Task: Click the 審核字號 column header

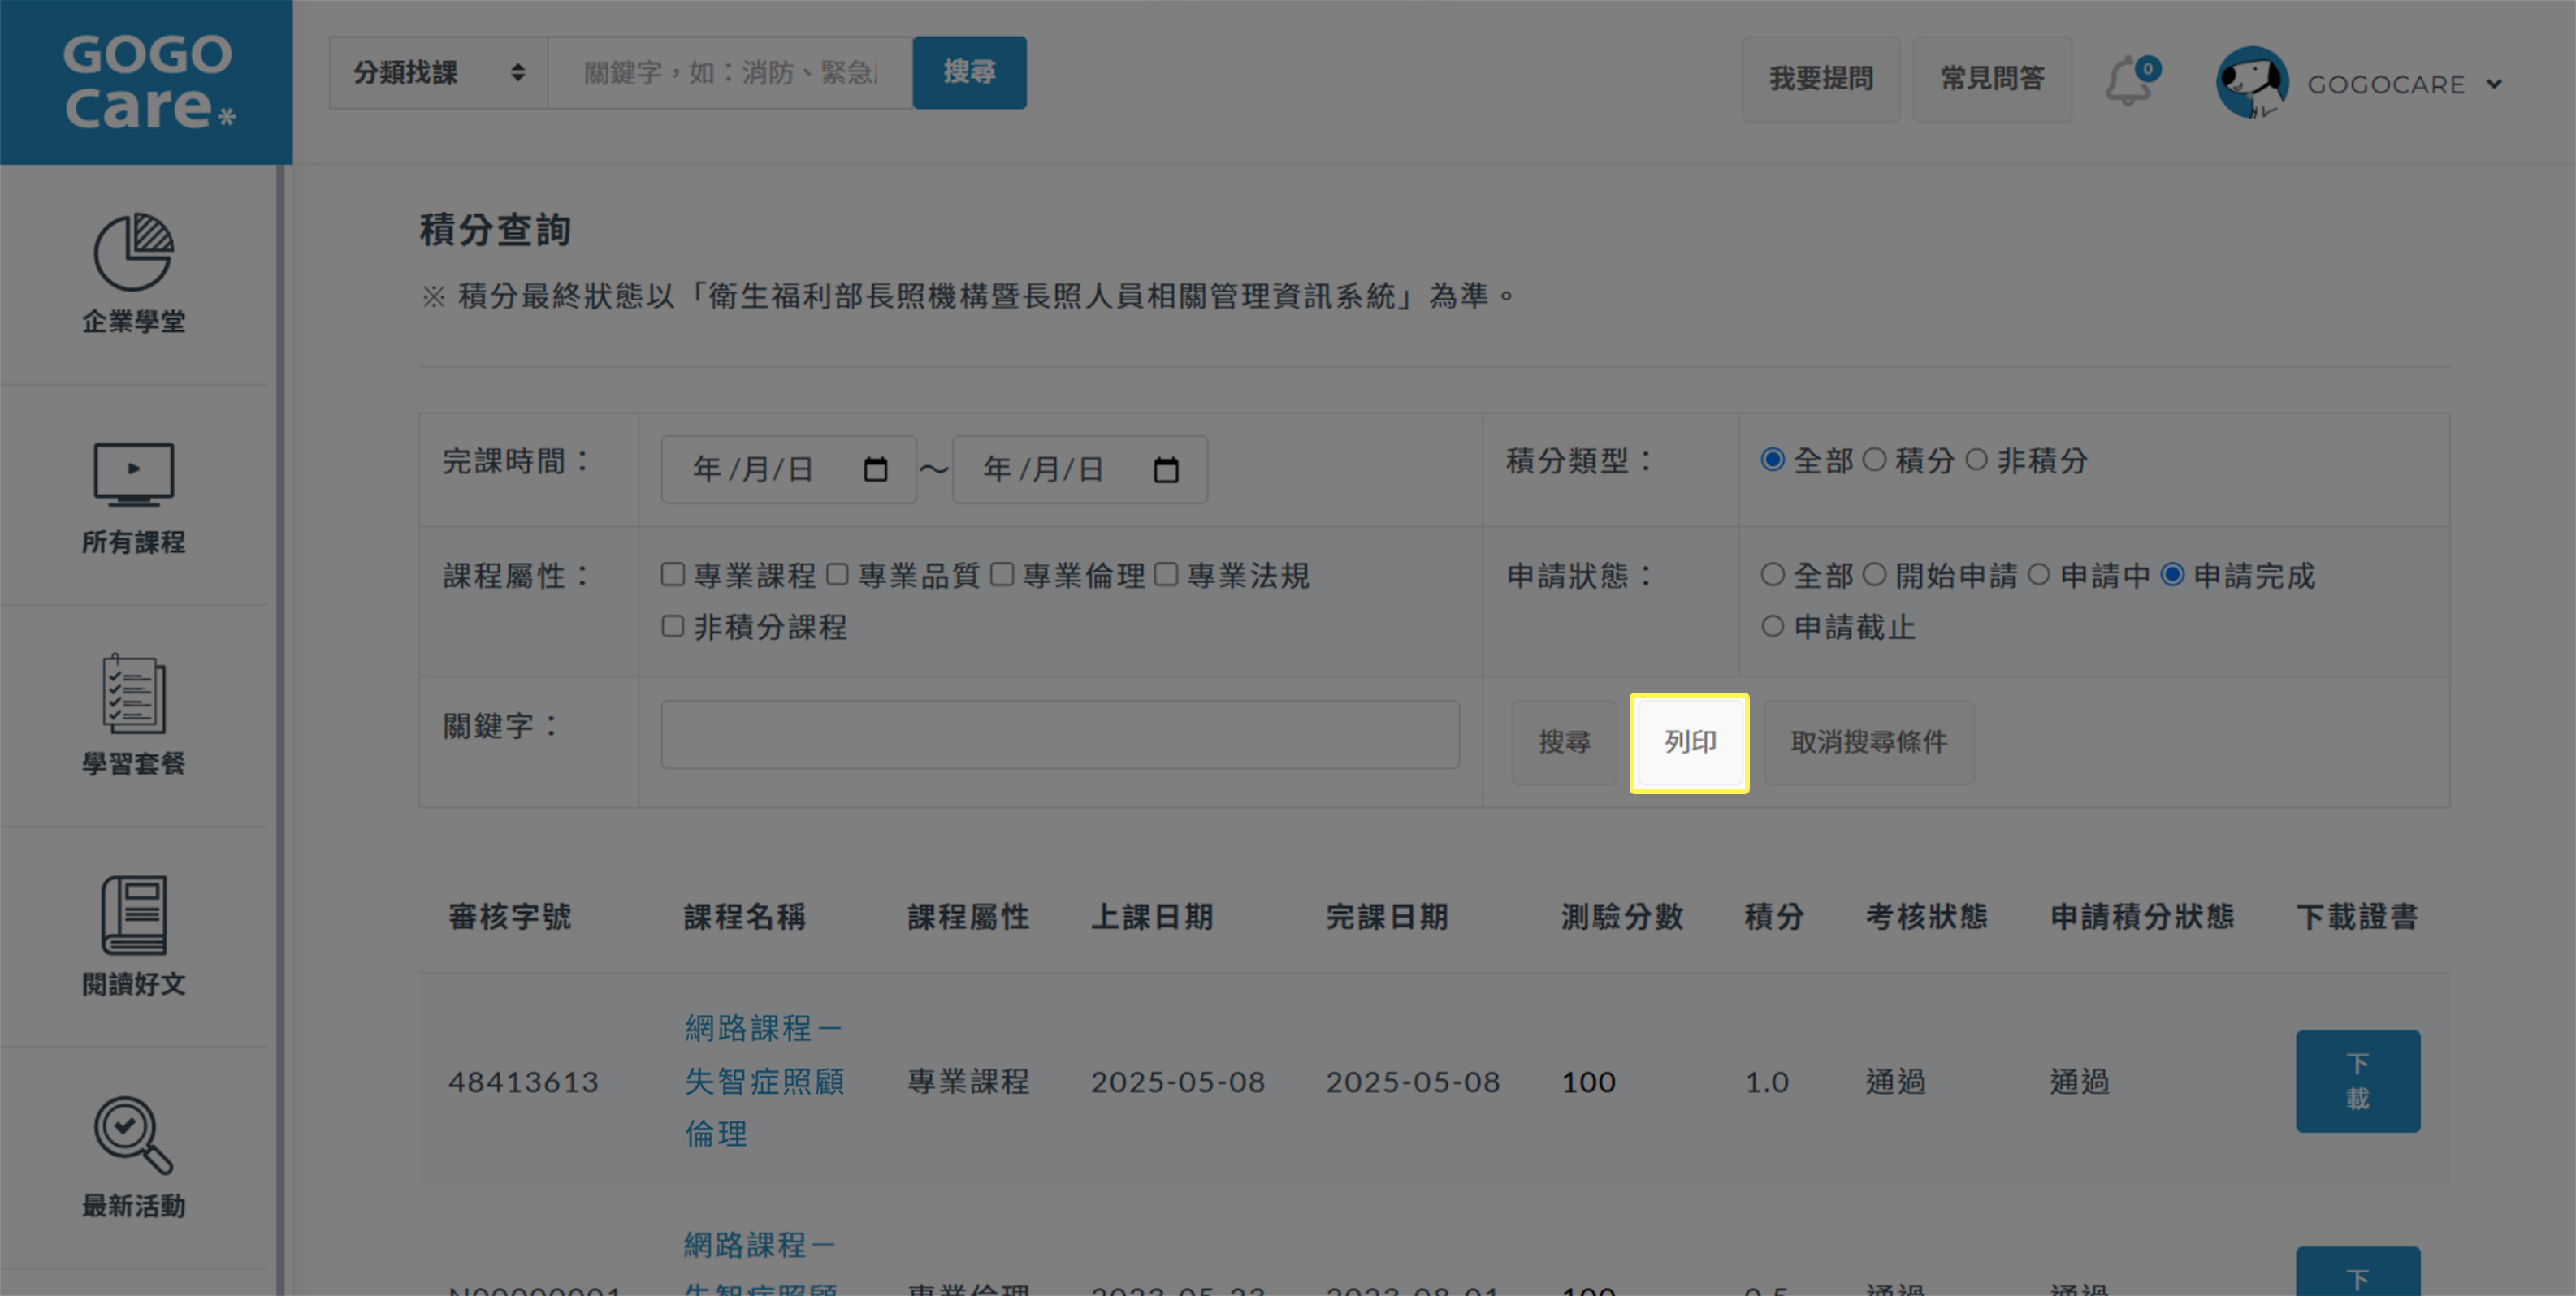Action: [510, 916]
